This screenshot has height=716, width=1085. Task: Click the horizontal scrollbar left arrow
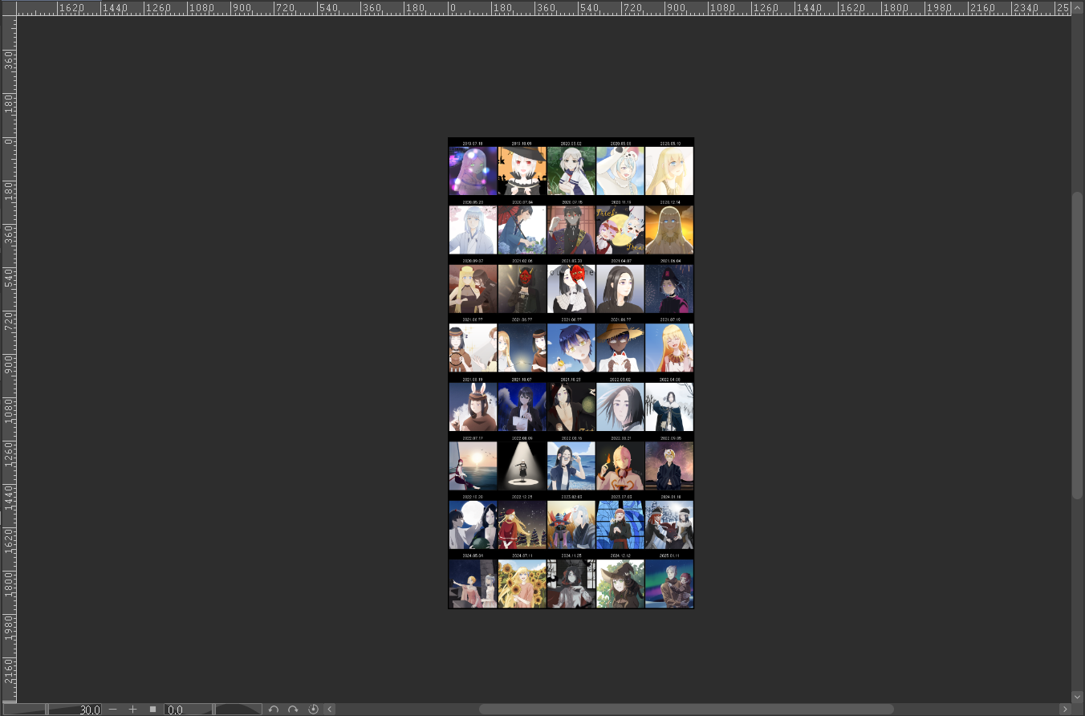[330, 710]
